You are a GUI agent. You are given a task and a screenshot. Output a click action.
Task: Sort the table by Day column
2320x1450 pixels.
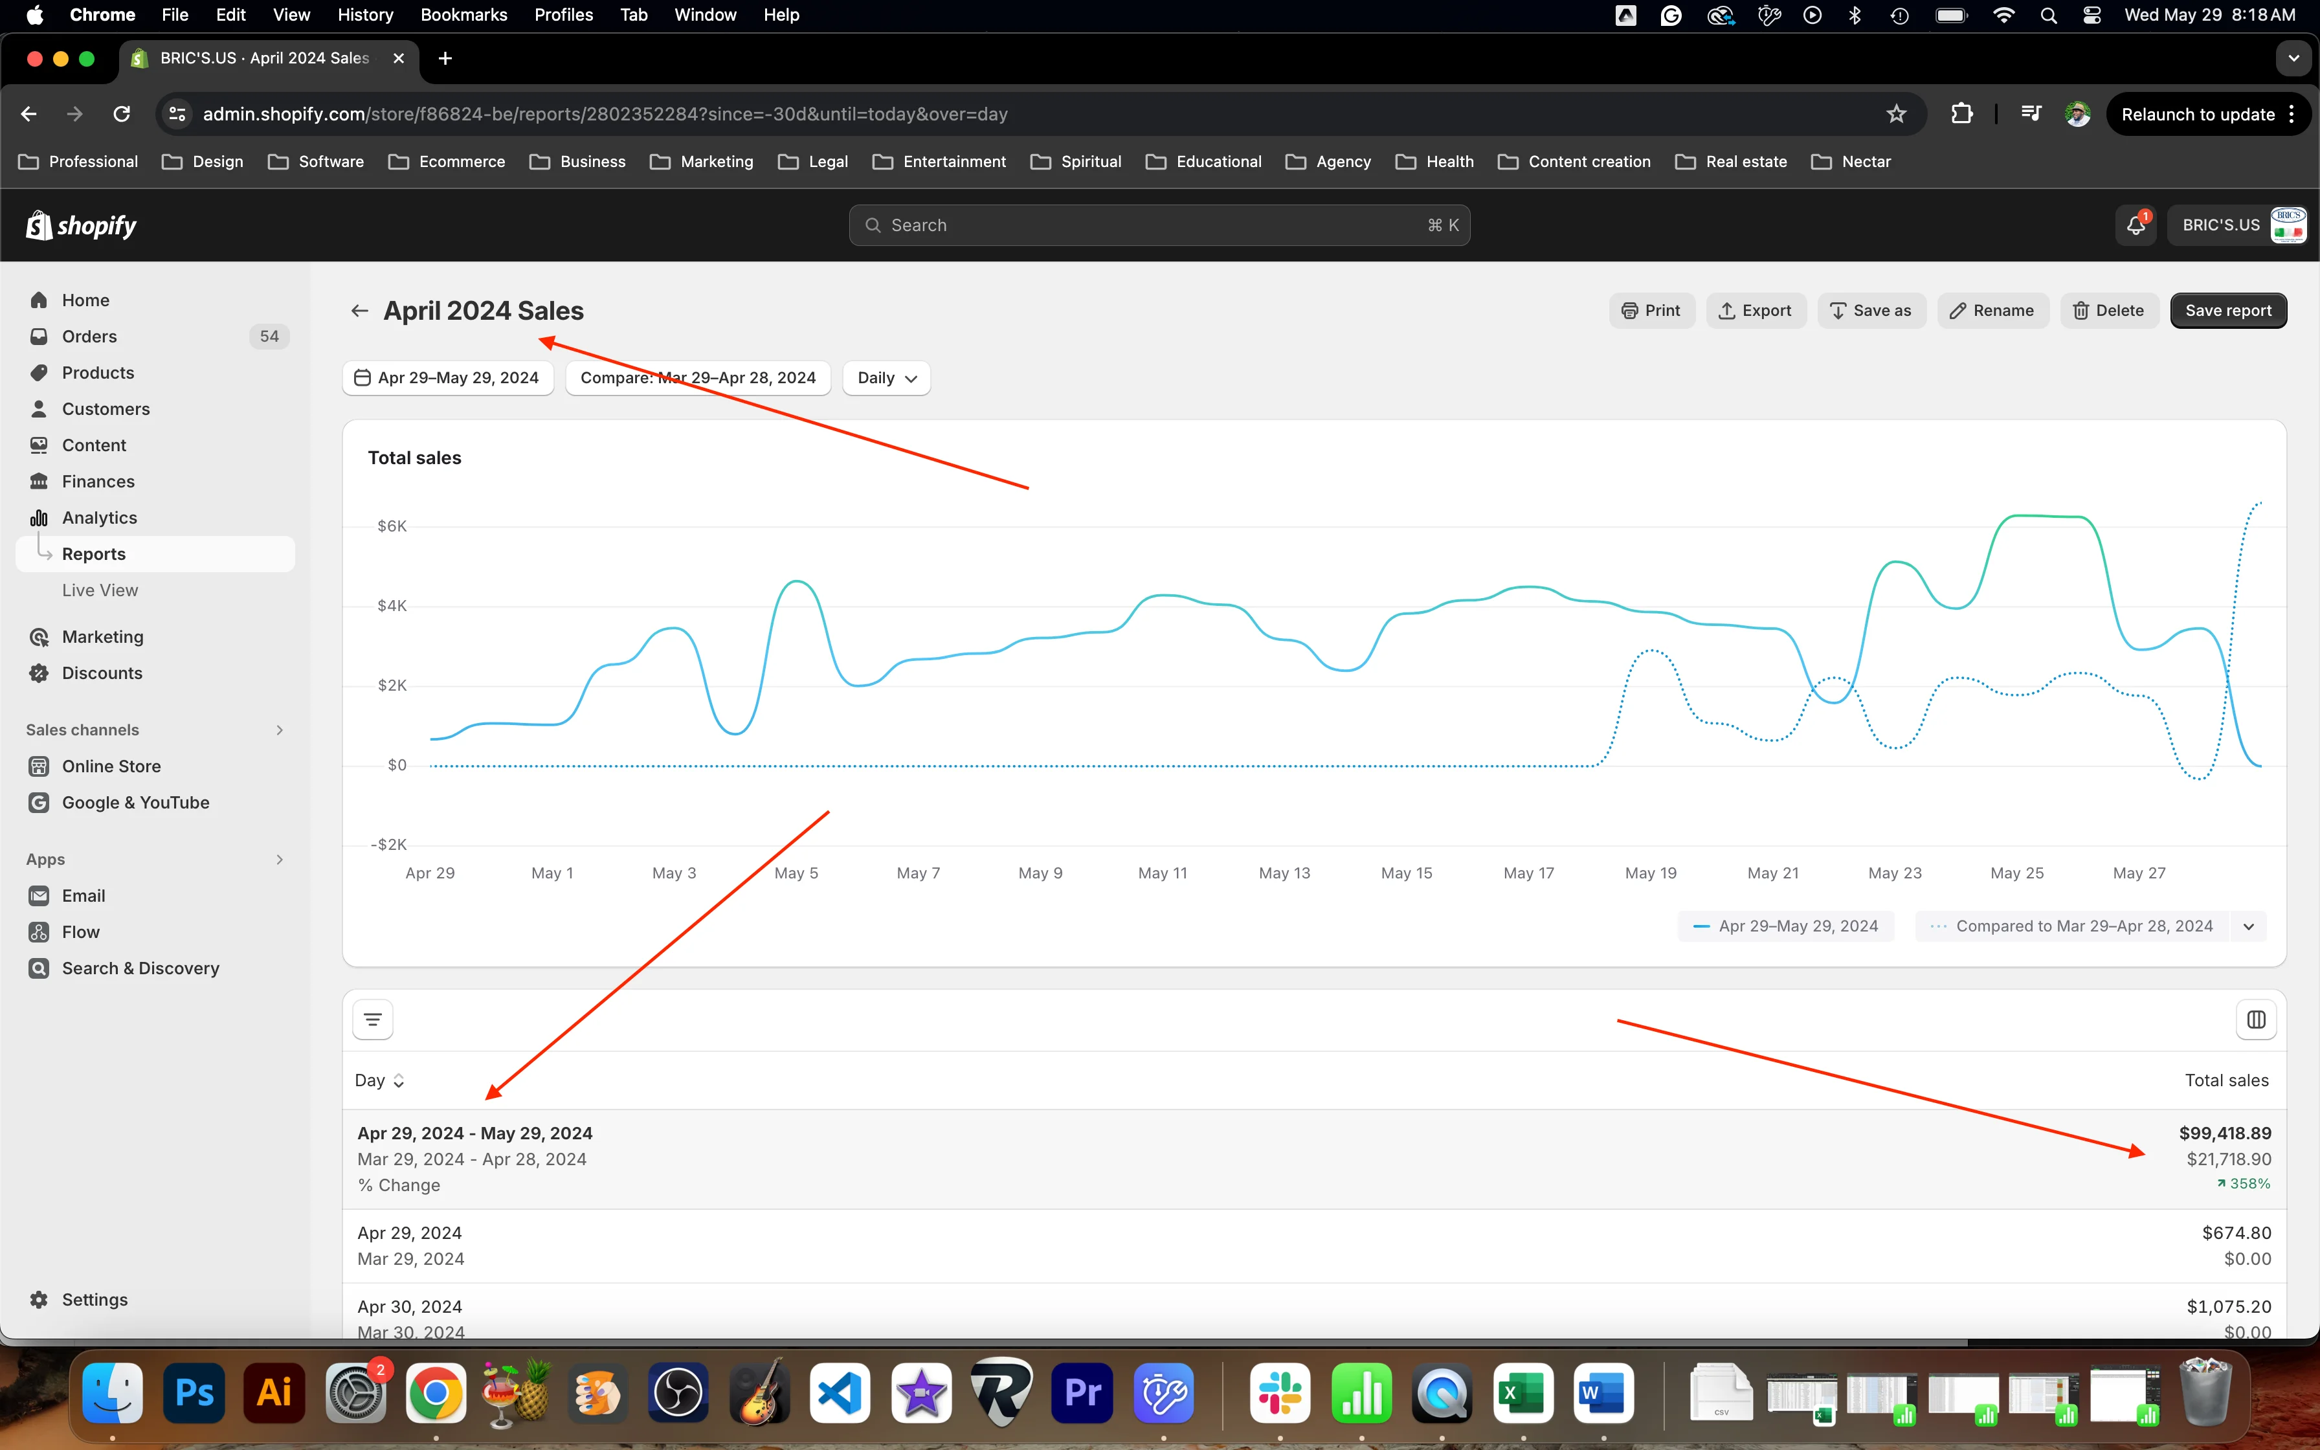pyautogui.click(x=379, y=1081)
